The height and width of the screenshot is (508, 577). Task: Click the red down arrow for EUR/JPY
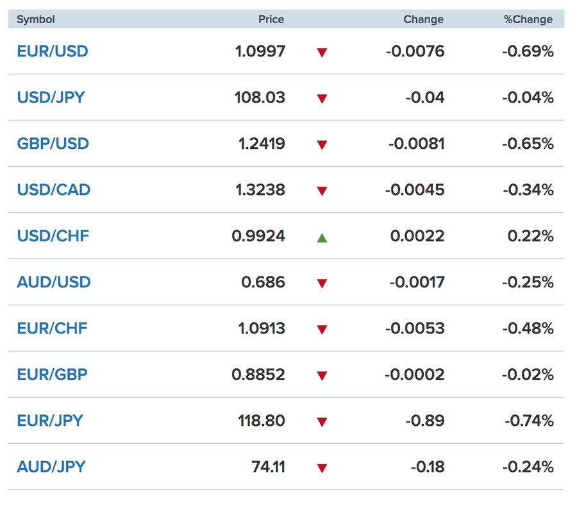[322, 422]
